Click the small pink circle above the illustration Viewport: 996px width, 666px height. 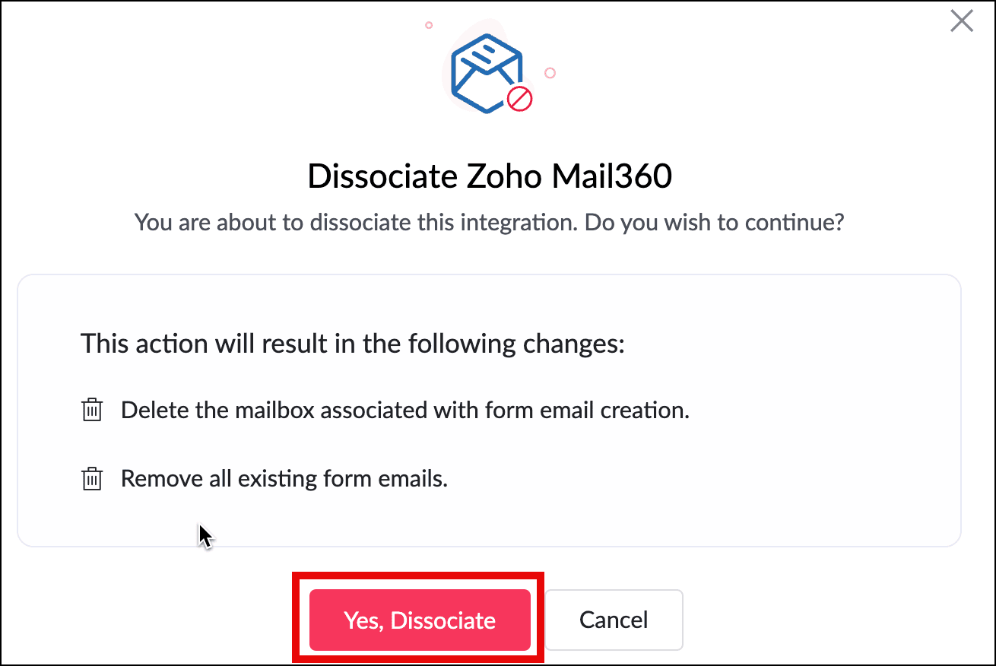click(x=429, y=25)
